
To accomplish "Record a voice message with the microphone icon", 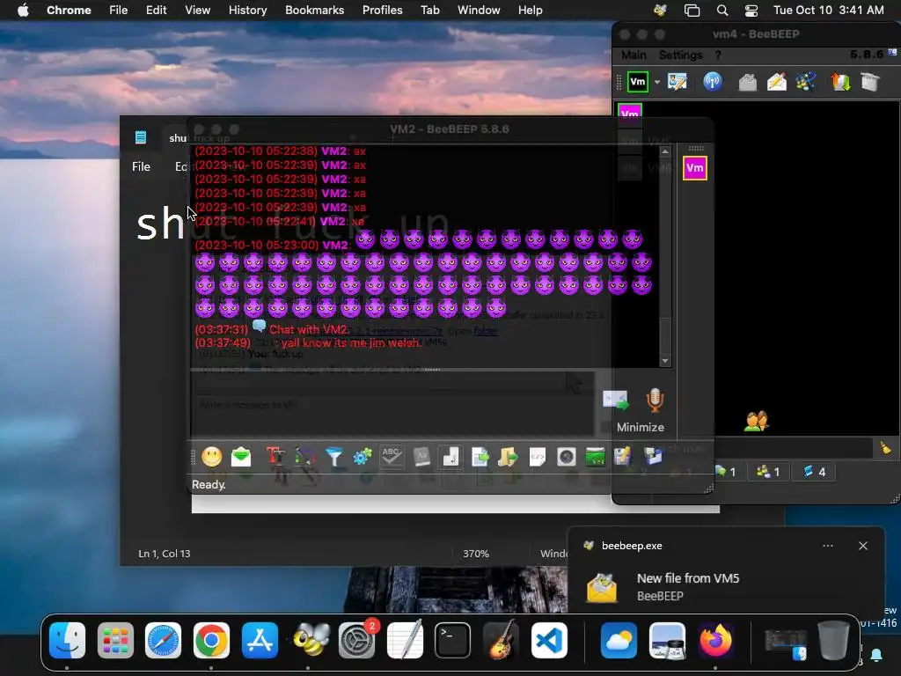I will [x=655, y=400].
